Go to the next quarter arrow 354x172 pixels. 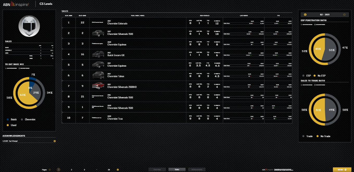coord(344,15)
